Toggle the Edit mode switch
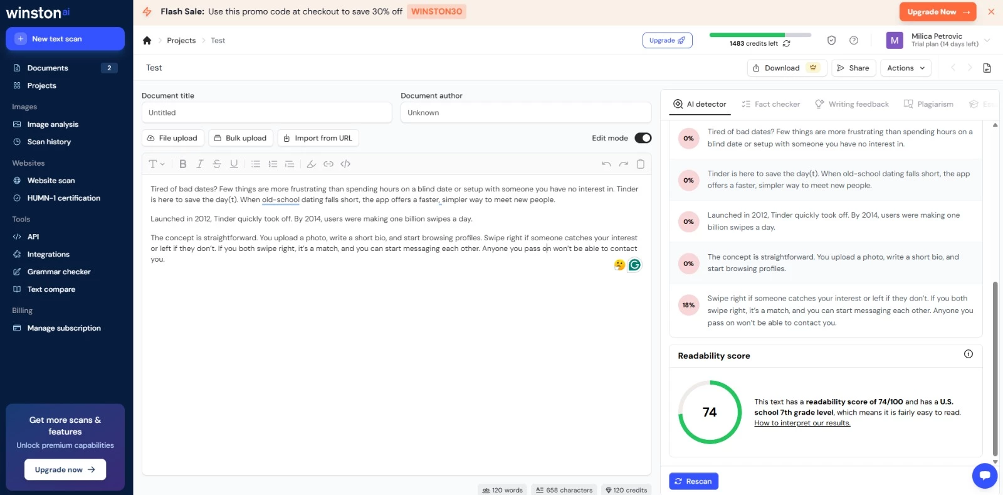The width and height of the screenshot is (1003, 495). click(643, 138)
